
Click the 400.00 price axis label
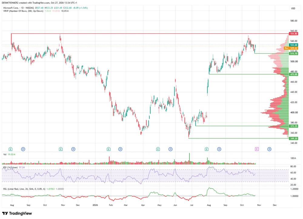tap(294, 113)
